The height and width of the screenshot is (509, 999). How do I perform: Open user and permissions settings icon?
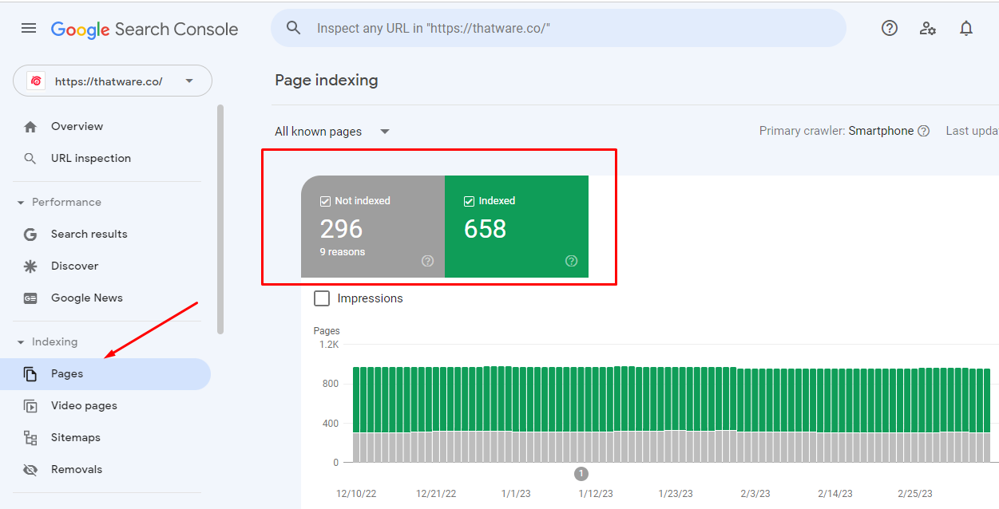[x=928, y=29]
